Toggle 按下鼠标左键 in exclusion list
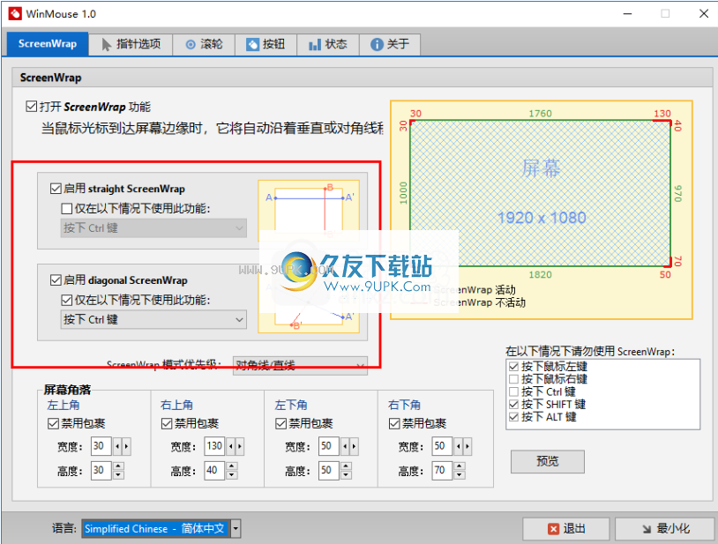The height and width of the screenshot is (544, 718). 513,367
